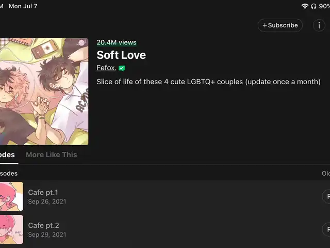Select the Cafe pt.1 episode title
The width and height of the screenshot is (330, 248).
pos(43,193)
